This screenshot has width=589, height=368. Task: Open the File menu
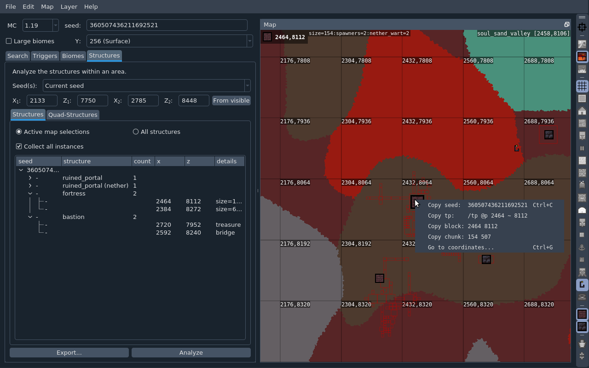[11, 6]
